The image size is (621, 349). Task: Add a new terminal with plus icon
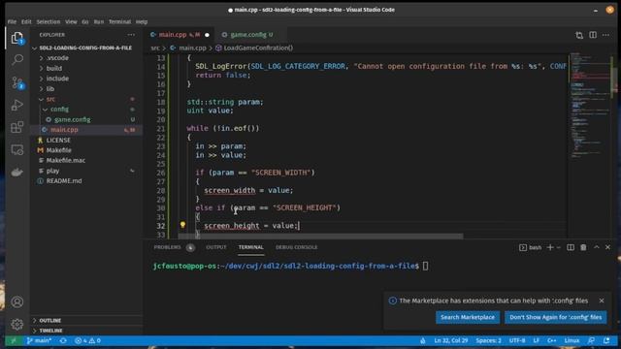pyautogui.click(x=550, y=247)
